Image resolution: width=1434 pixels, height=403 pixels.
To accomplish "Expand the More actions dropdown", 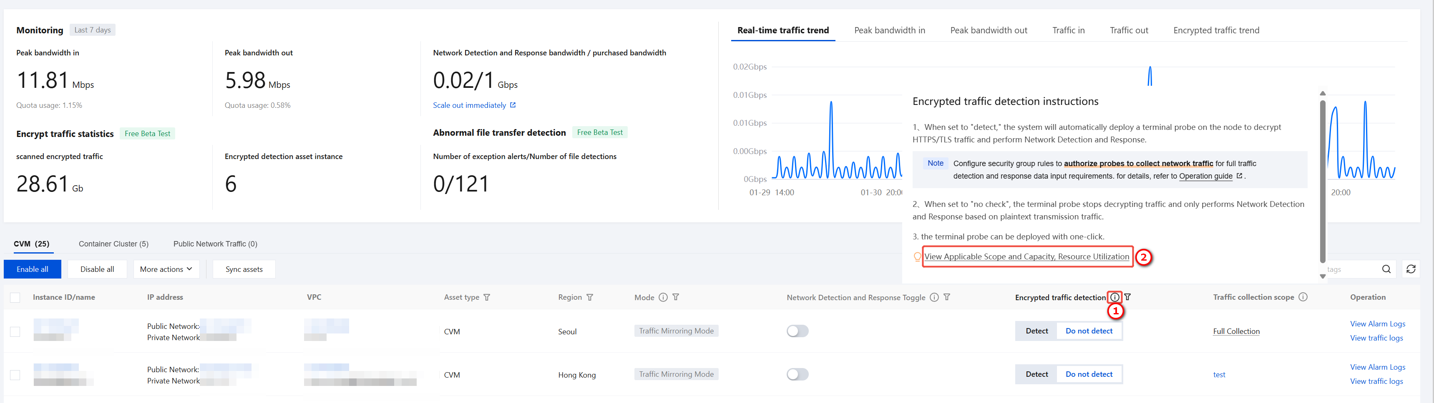I will 166,269.
